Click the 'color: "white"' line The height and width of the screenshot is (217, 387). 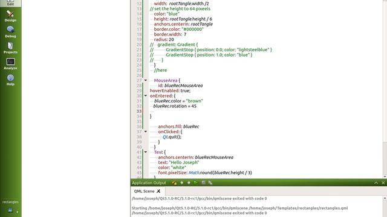tap(172, 168)
